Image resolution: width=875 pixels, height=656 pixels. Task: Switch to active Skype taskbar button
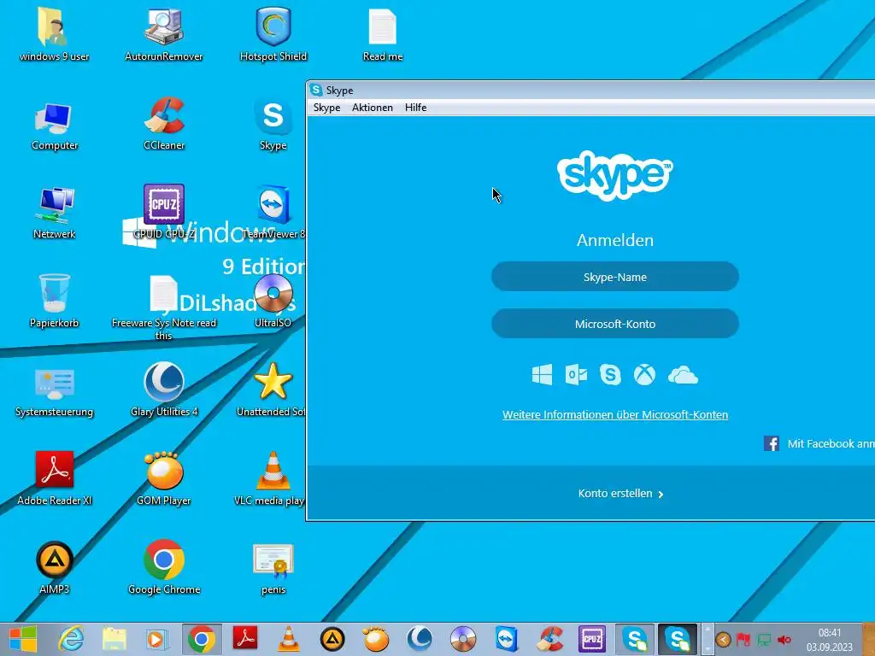point(678,639)
